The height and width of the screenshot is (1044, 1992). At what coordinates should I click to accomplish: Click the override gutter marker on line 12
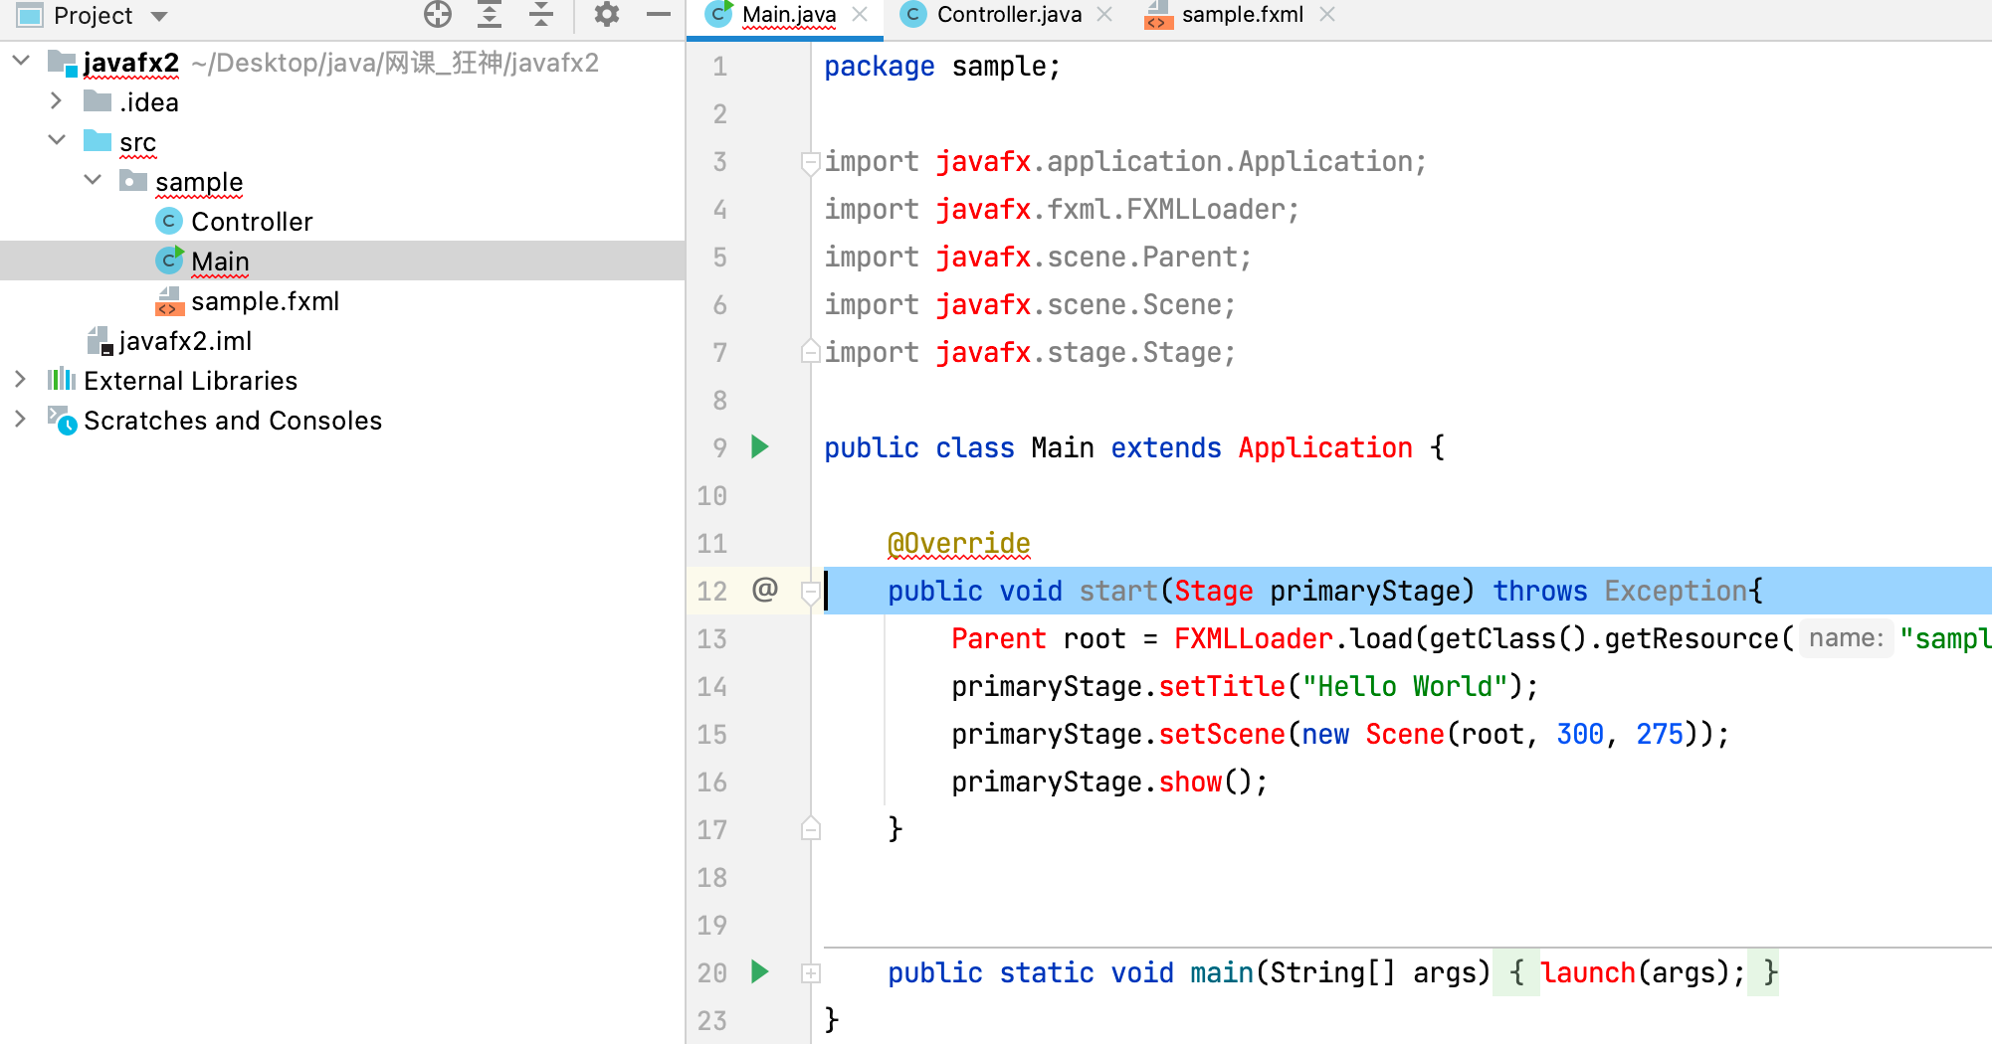[x=764, y=591]
